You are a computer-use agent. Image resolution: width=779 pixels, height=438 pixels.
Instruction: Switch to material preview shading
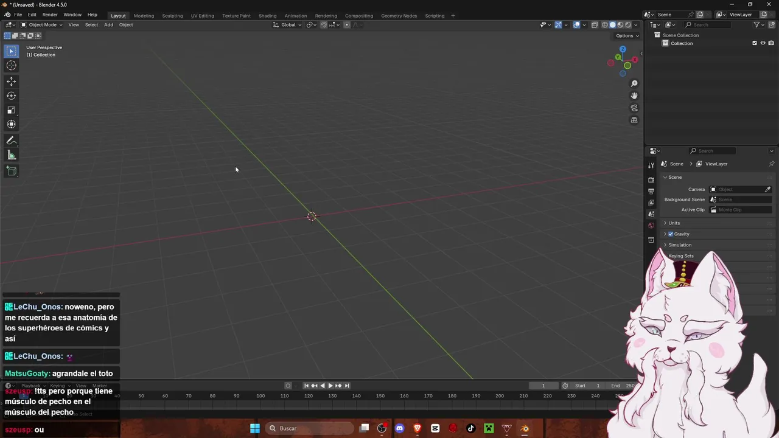pos(621,24)
